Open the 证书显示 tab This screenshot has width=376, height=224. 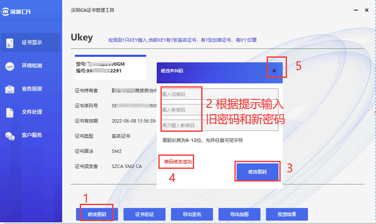(32, 43)
